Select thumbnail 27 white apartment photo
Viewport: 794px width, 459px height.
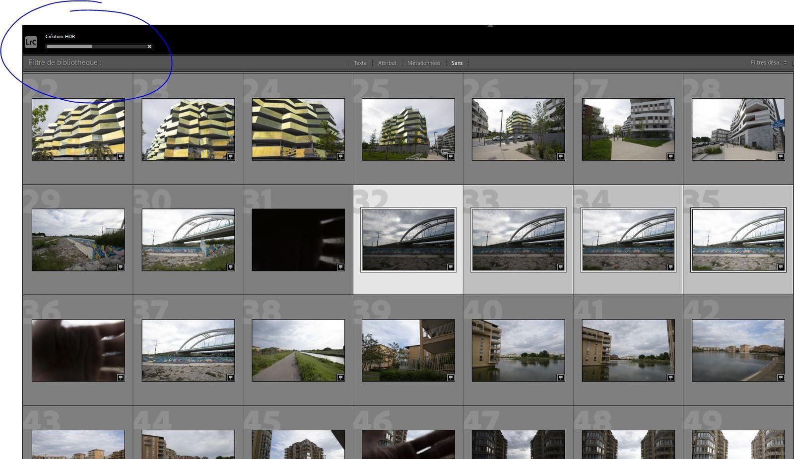pos(628,130)
